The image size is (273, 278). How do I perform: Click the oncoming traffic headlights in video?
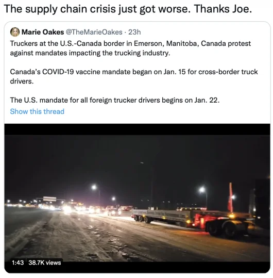(80, 209)
